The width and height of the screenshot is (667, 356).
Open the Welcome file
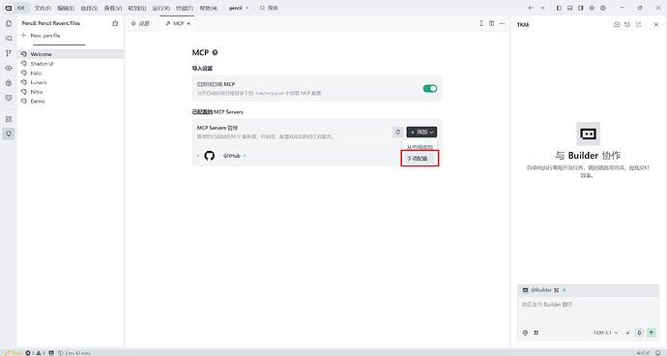click(x=71, y=54)
